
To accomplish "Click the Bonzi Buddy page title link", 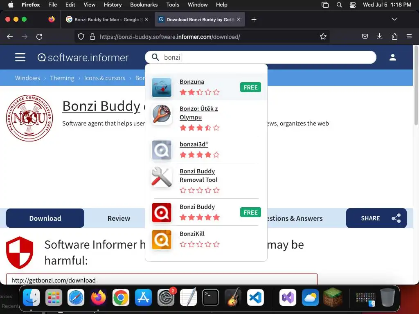I will tap(101, 106).
